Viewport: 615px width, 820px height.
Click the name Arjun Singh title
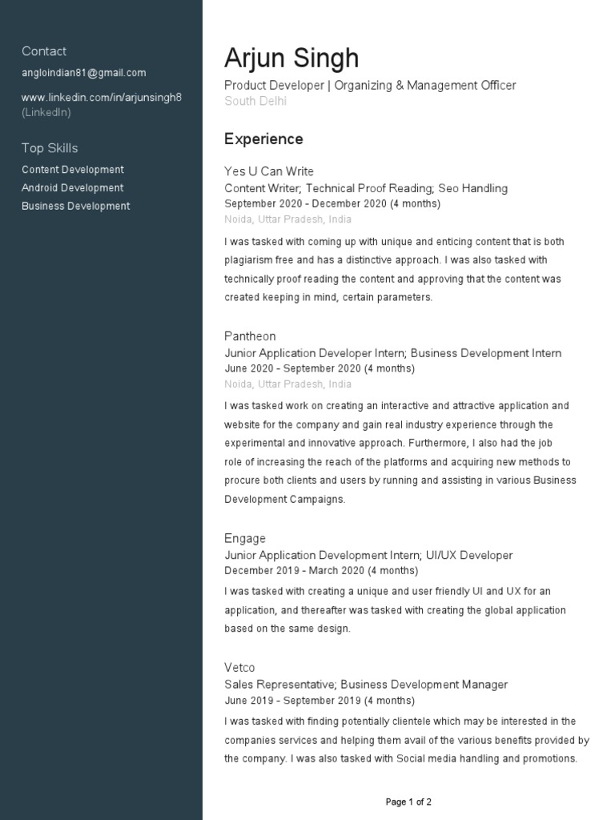(x=291, y=58)
